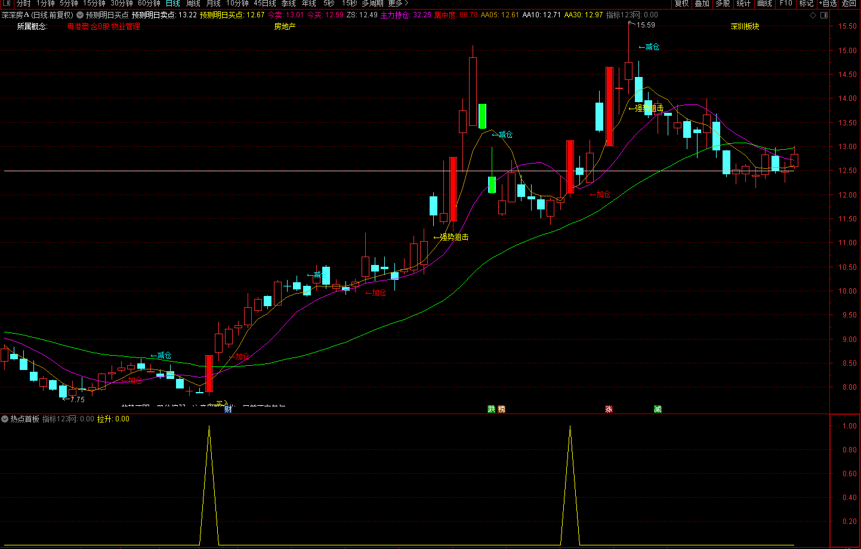Click the 15.59 high price marker
Viewport: 861px width, 549px height.
645,25
